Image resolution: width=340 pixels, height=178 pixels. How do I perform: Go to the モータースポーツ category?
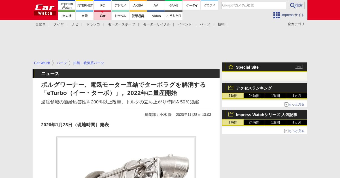122,24
